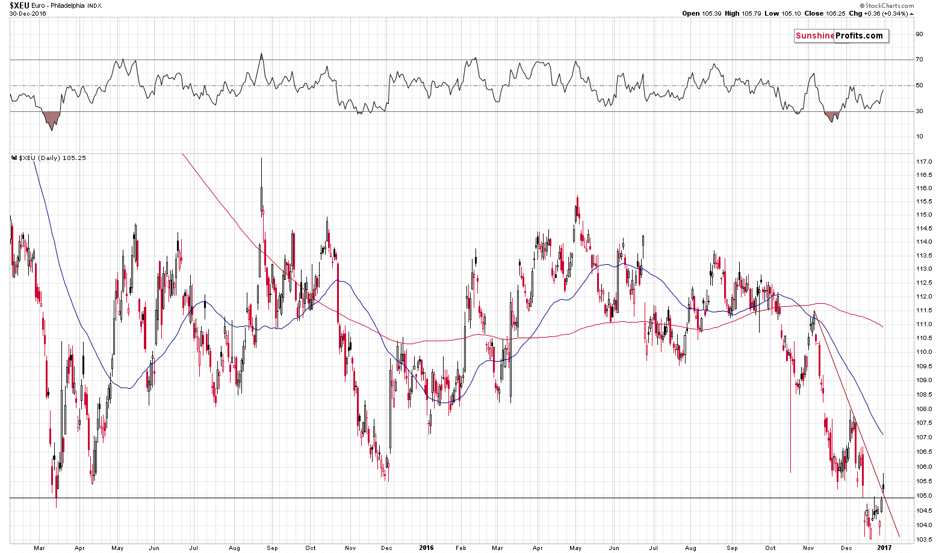Click the 111.5 price axis label
This screenshot has height=553, width=942.
pos(925,310)
